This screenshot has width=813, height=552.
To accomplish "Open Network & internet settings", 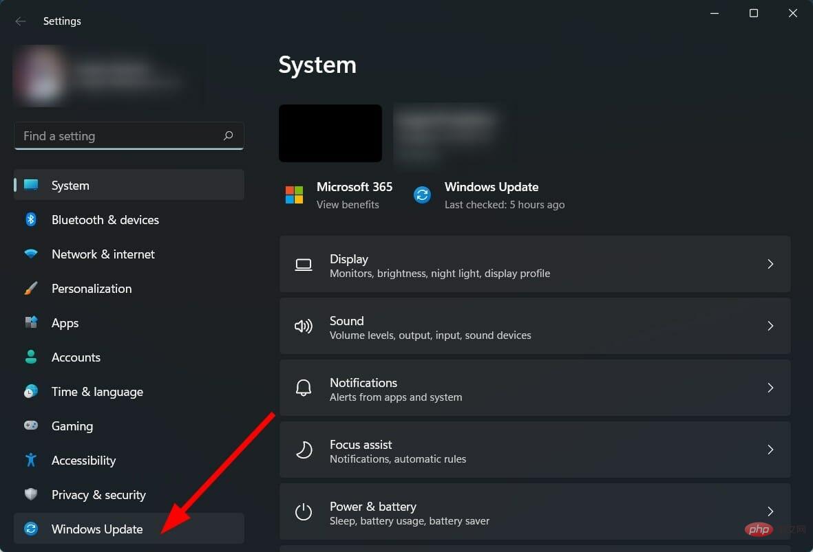I will click(x=103, y=254).
